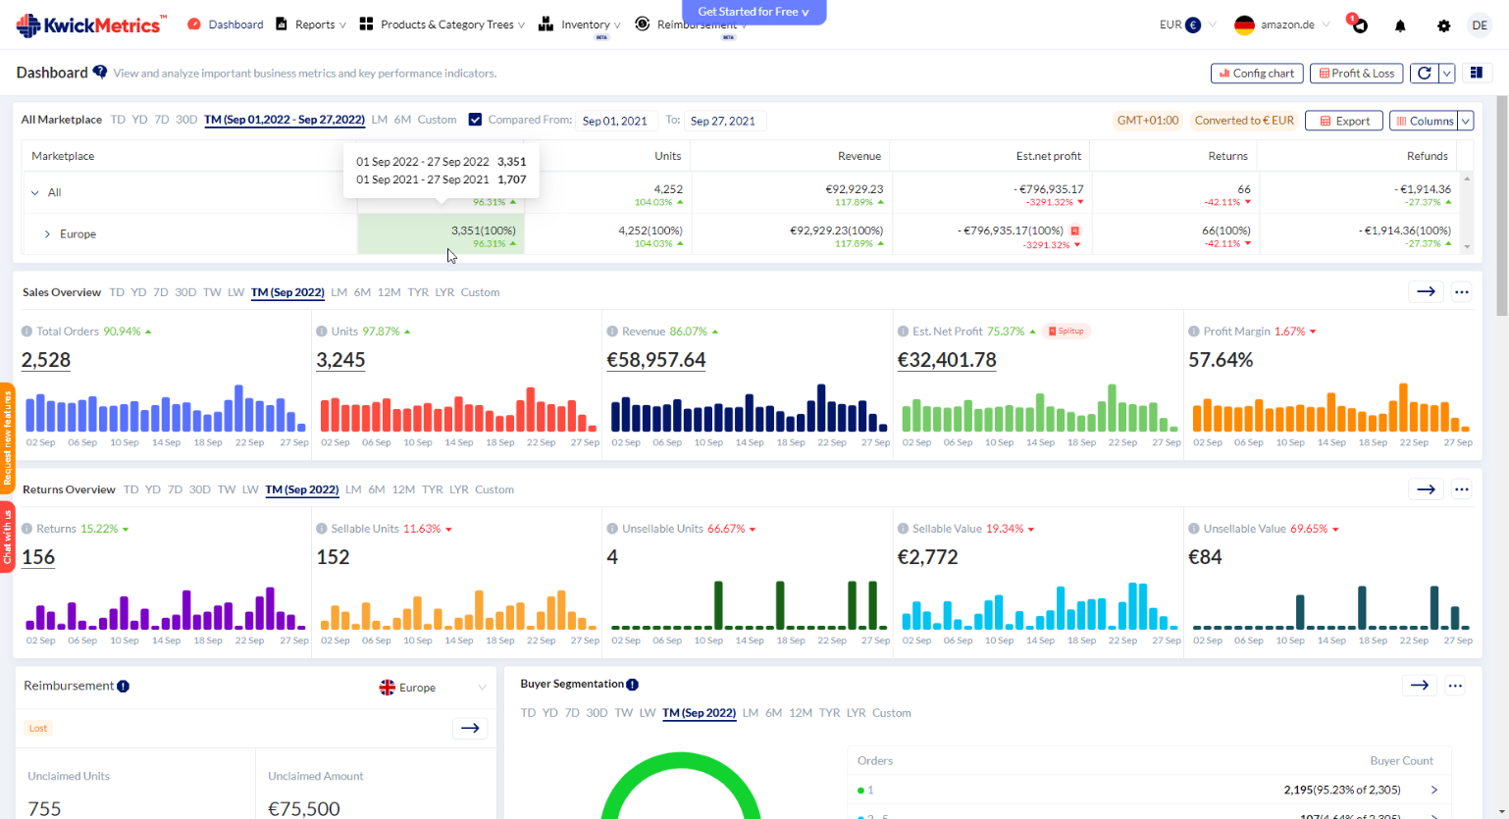
Task: Click the GMT+01:00 timezone badge
Action: pos(1148,121)
